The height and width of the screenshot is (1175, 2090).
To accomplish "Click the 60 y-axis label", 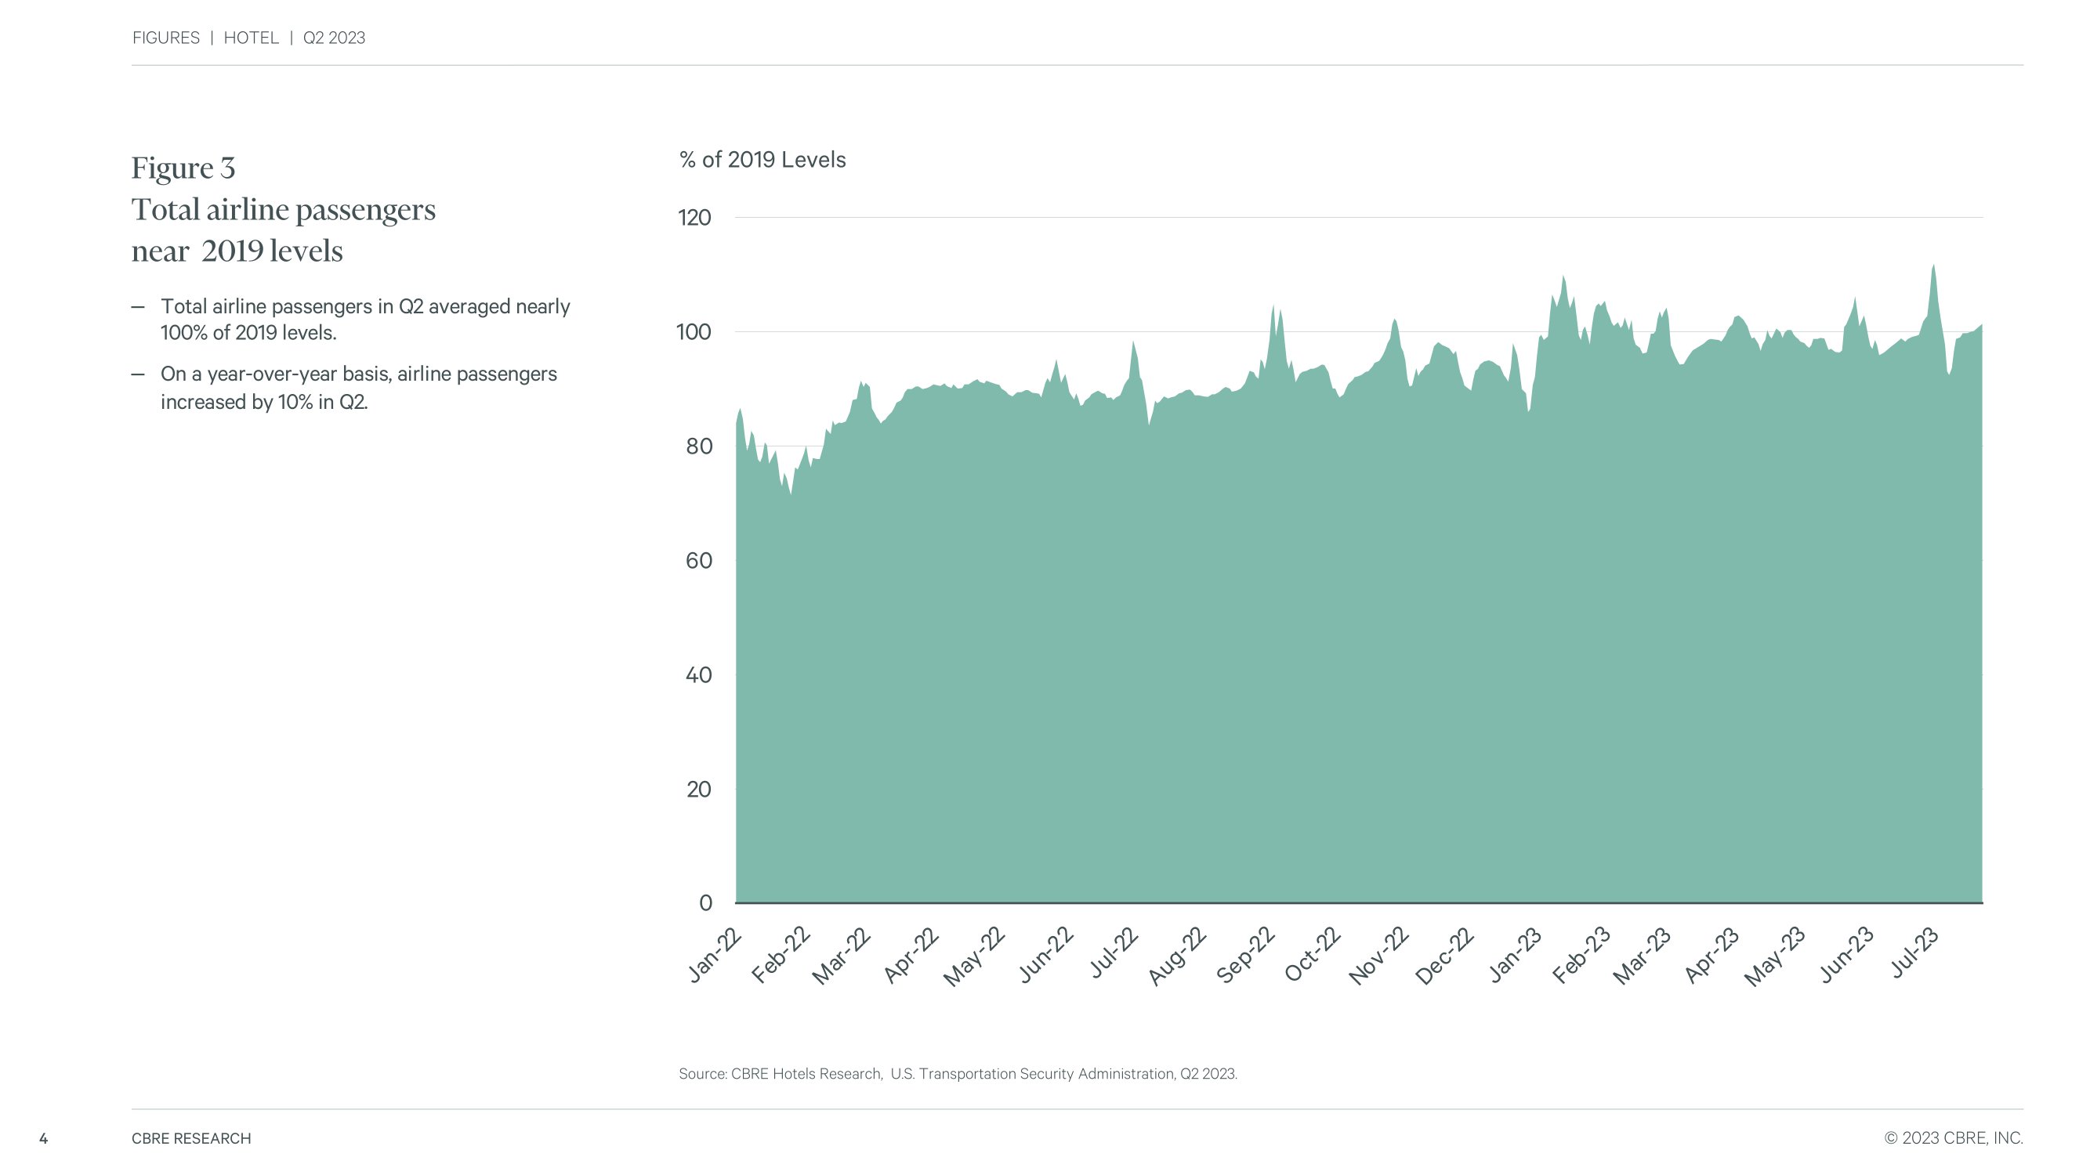I will click(698, 561).
